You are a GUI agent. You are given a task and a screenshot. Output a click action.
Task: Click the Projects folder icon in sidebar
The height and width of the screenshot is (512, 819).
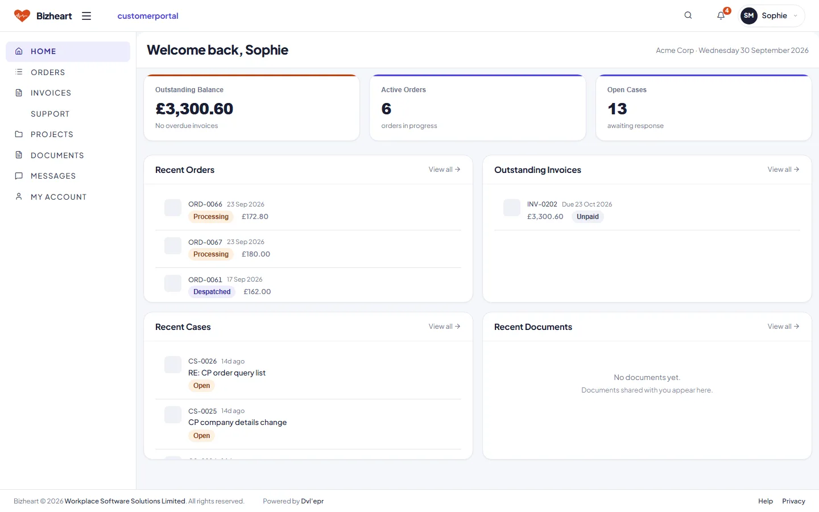coord(19,134)
